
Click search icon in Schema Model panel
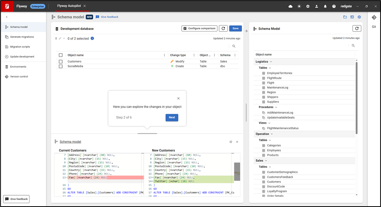tap(353, 46)
